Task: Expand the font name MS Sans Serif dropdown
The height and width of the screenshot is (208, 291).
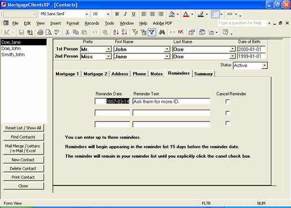Action: pyautogui.click(x=87, y=14)
